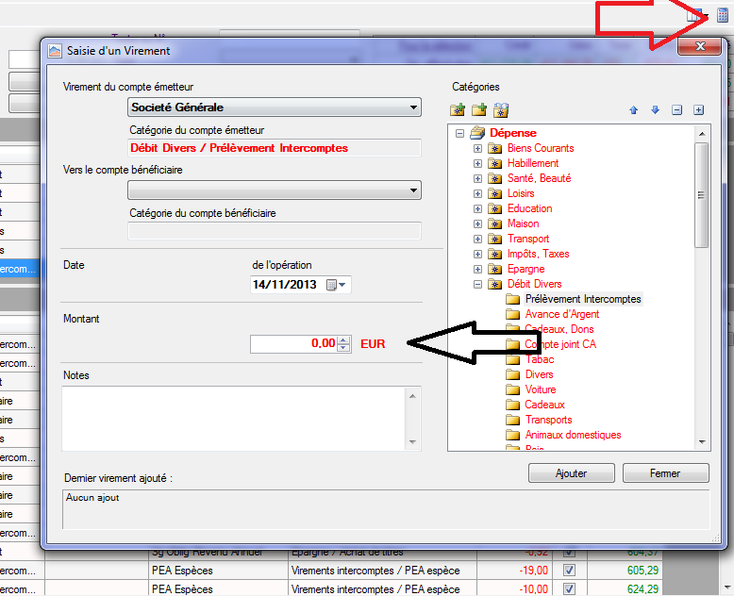This screenshot has width=734, height=596.
Task: Select the Avance d'Argent category
Action: 561,314
